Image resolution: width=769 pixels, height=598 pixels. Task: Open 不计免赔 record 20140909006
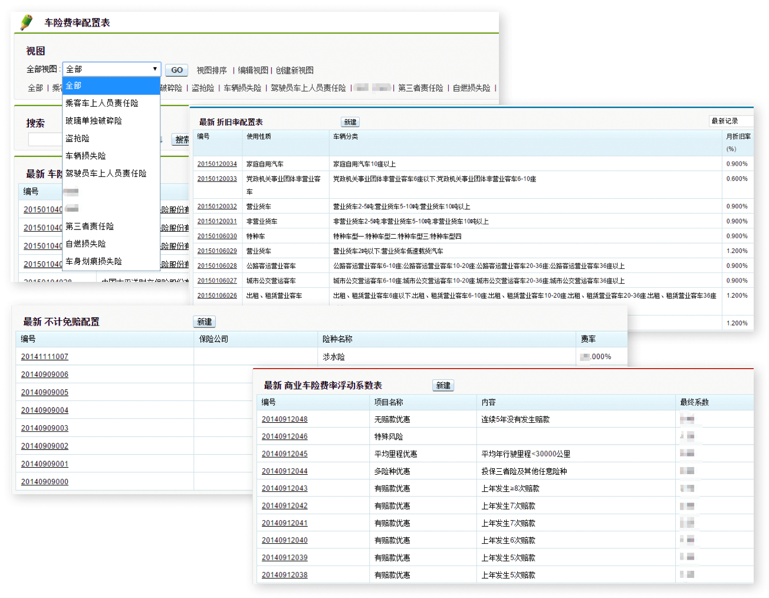pos(45,374)
